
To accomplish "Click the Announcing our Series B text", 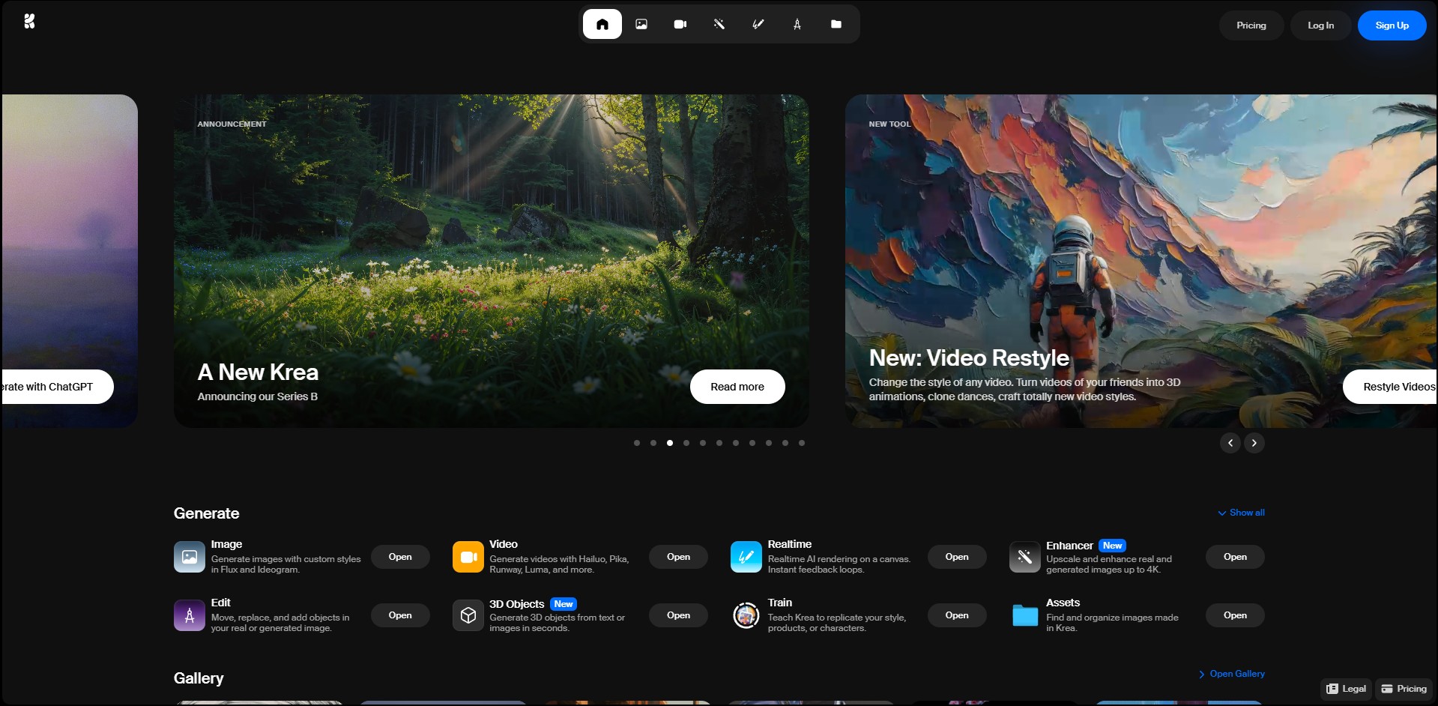I will [x=258, y=396].
